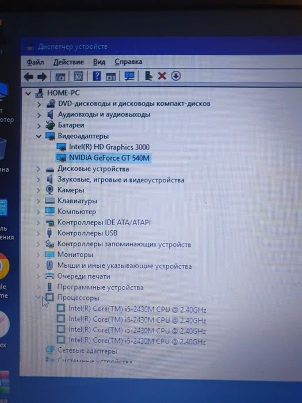
Task: Expand the Батареи chevron
Action: 39,126
